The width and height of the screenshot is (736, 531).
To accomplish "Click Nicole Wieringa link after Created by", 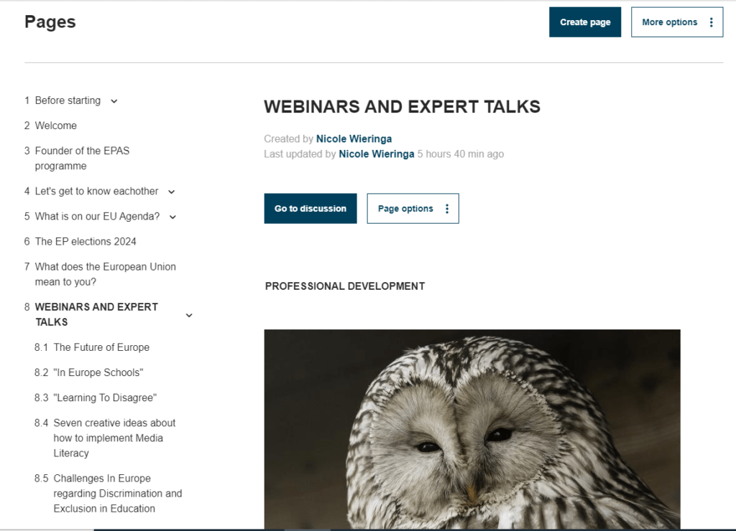I will coord(354,138).
